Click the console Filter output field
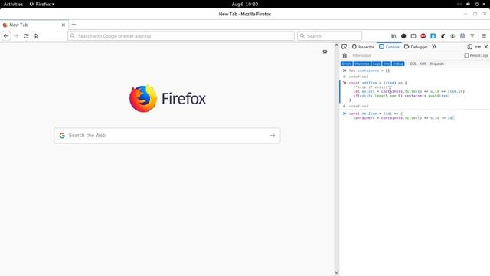490x276 pixels. (x=406, y=55)
